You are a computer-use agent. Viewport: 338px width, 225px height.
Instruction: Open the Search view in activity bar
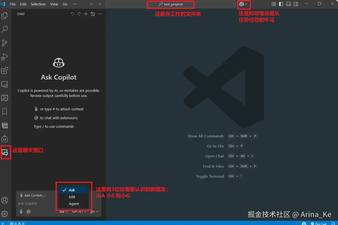coord(5,29)
